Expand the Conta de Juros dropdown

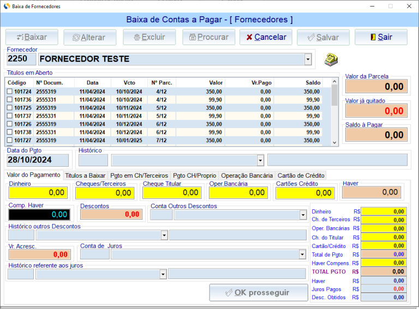click(303, 255)
